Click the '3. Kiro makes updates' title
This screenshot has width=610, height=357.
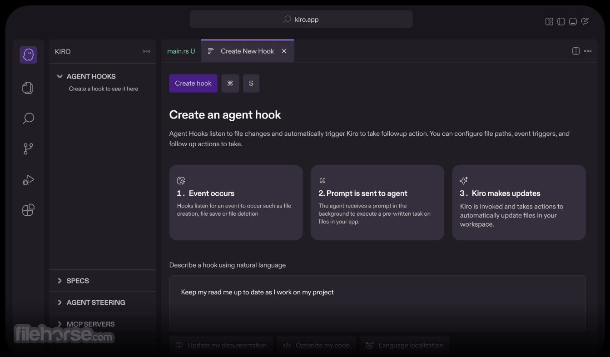(500, 193)
